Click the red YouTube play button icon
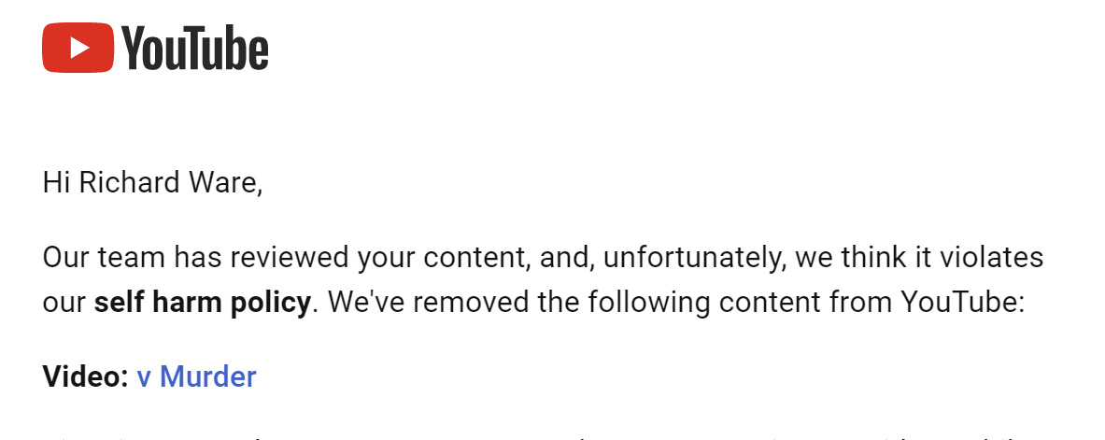Image resolution: width=1105 pixels, height=440 pixels. click(78, 48)
